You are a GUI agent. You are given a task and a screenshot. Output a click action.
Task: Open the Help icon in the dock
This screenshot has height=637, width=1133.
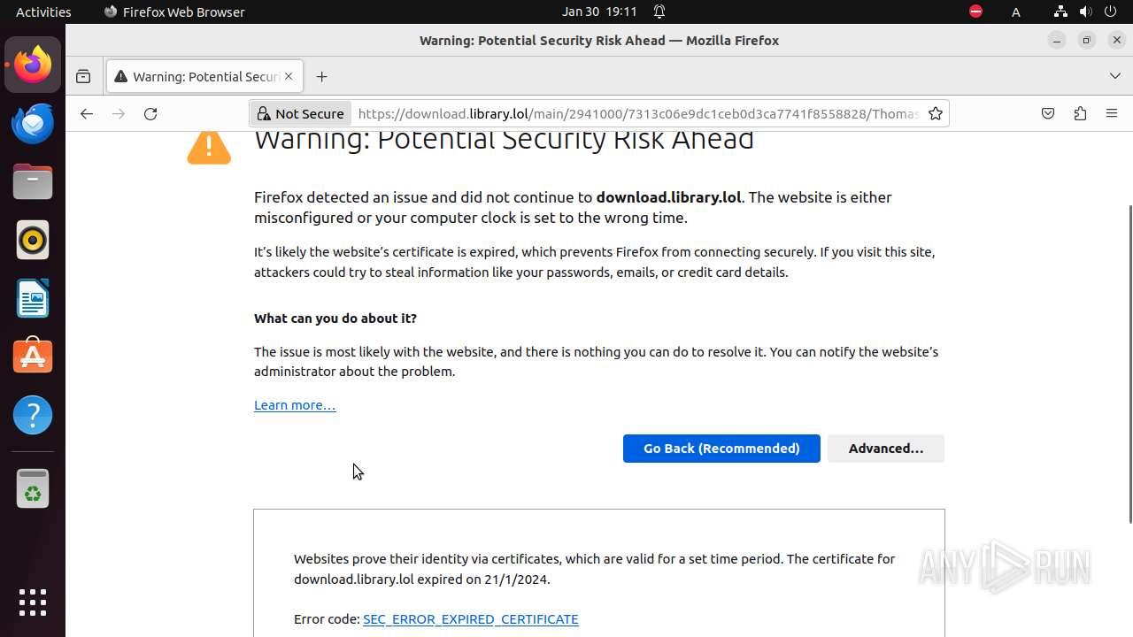[33, 415]
